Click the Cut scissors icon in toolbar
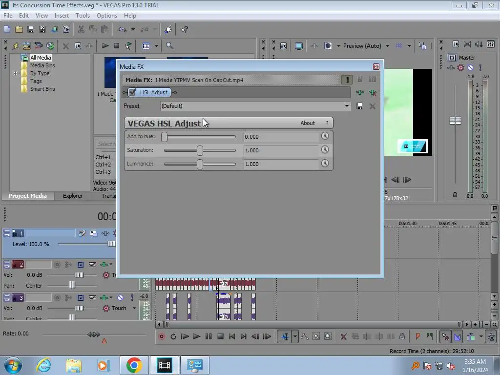500x375 pixels. tap(81, 29)
